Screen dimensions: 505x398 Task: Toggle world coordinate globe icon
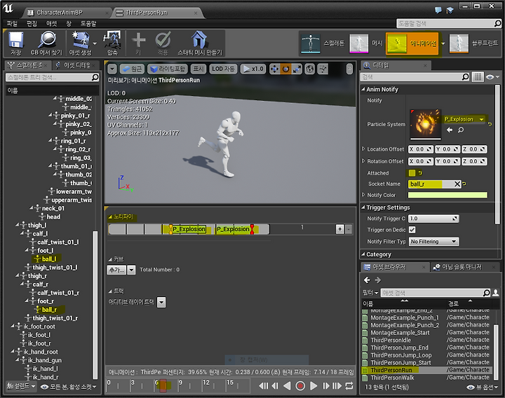[x=310, y=69]
